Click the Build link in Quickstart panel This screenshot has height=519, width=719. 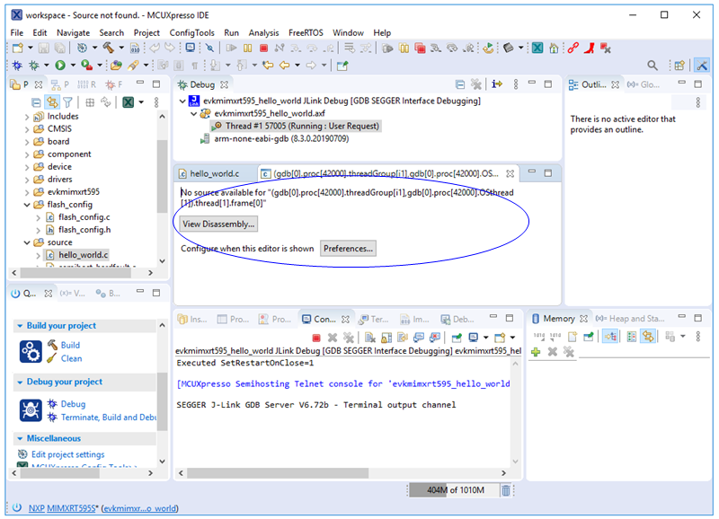coord(70,345)
